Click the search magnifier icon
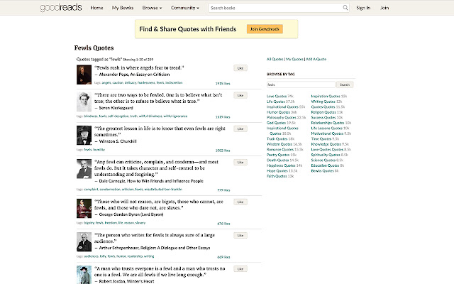This screenshot has width=454, height=284. [x=345, y=8]
